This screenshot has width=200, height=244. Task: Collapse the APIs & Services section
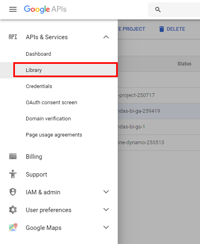coord(106,37)
